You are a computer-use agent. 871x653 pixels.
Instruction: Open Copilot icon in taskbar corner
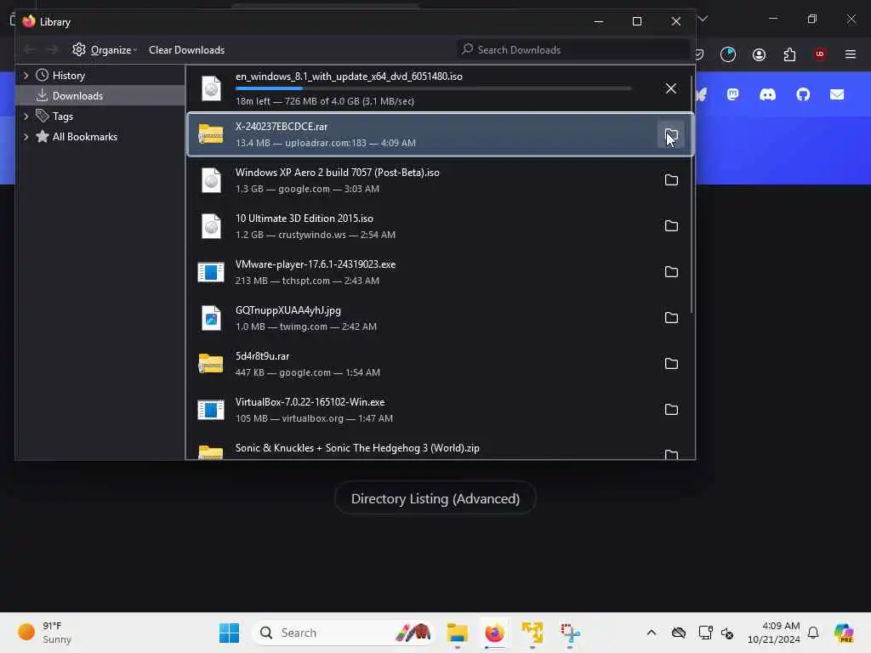(x=844, y=633)
